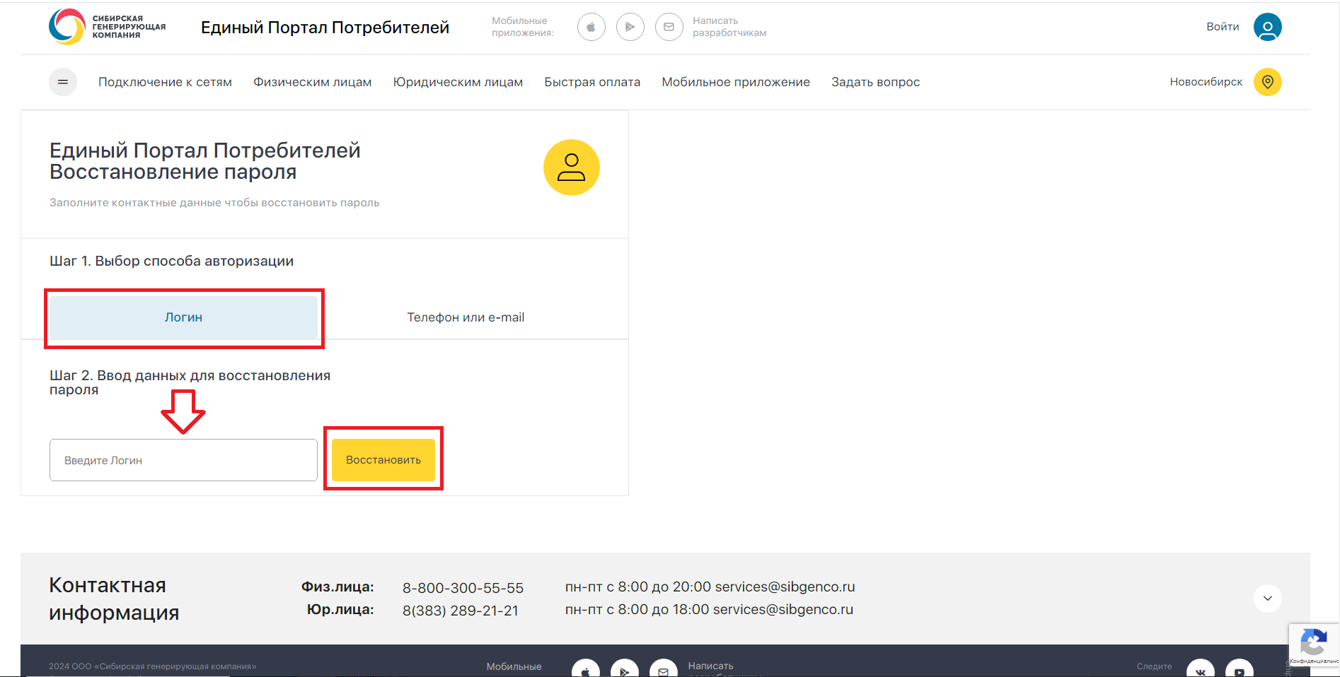The width and height of the screenshot is (1340, 677).
Task: Open the hamburger menu icon
Action: tap(63, 82)
